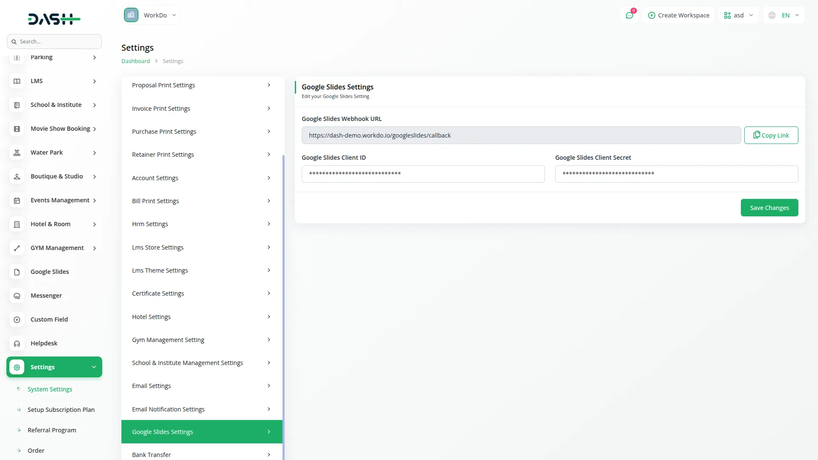Image resolution: width=818 pixels, height=460 pixels.
Task: Click the globe icon near language selector
Action: [x=772, y=15]
